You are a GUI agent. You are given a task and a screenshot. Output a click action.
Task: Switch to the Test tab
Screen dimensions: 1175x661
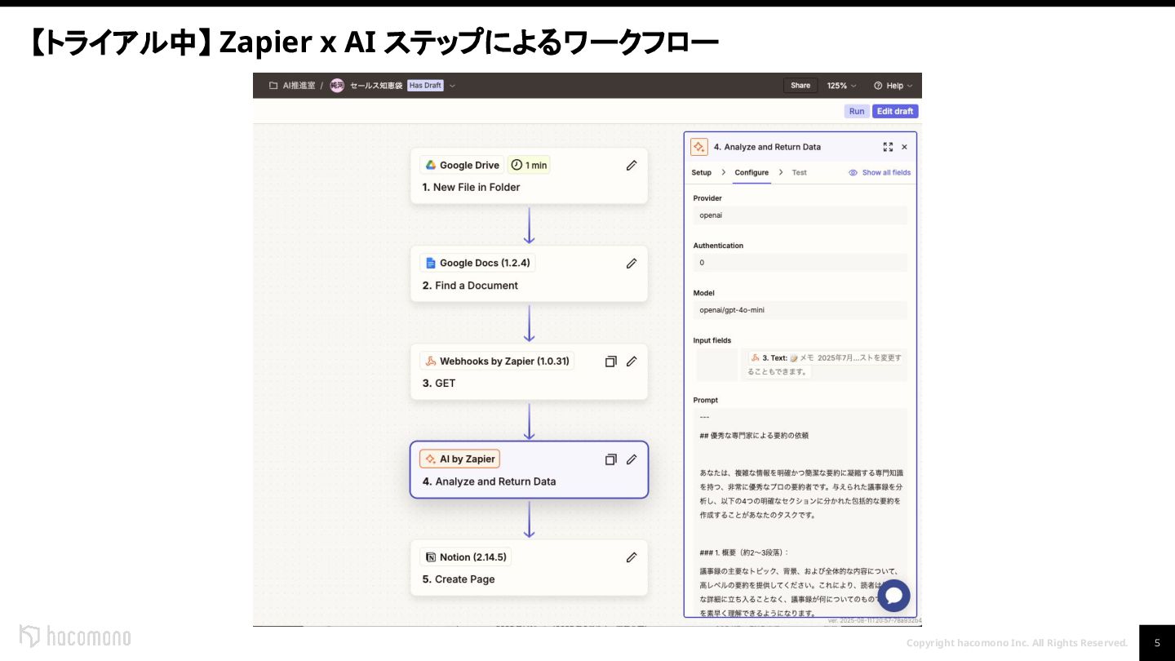(x=799, y=172)
